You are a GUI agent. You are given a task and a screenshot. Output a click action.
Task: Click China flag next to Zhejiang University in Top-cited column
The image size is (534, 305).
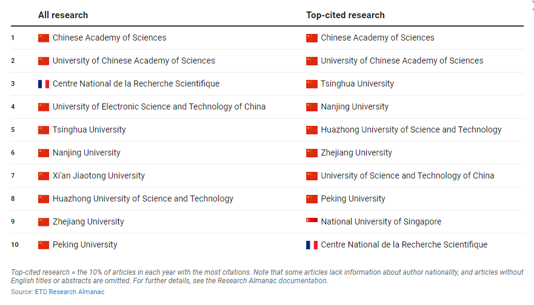coord(312,153)
